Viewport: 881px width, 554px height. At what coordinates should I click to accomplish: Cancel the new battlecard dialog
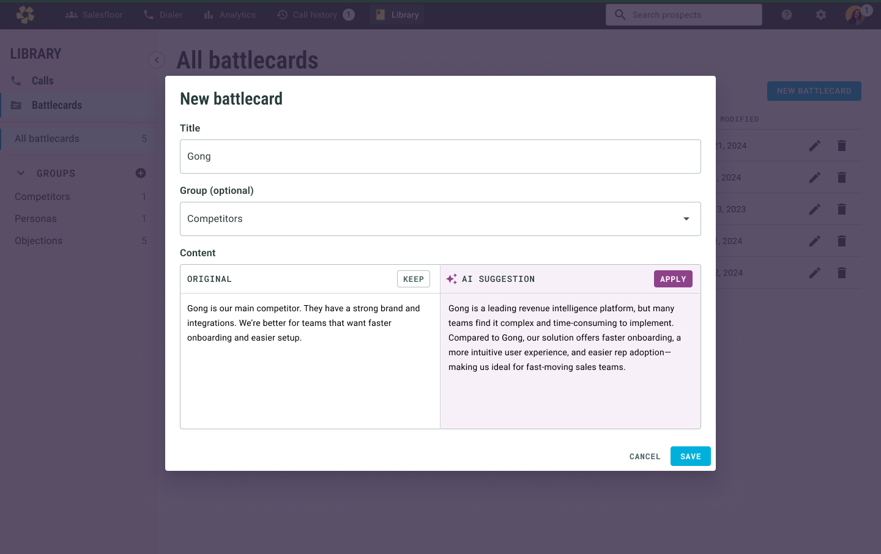coord(645,456)
